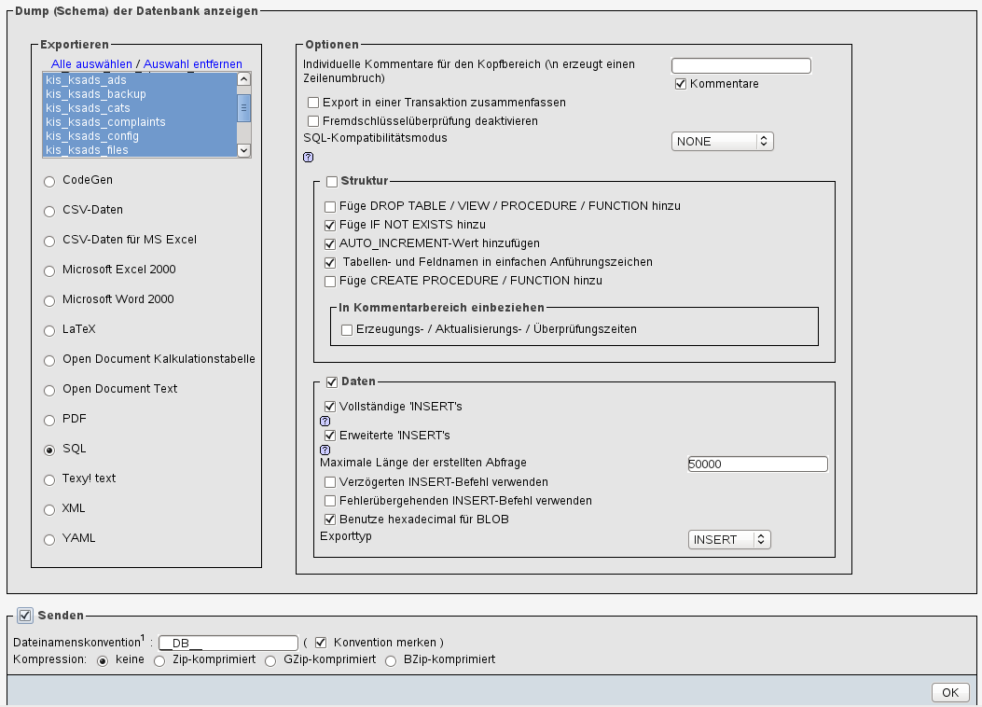Select kis_ksads_complaints in table list
Screen dimensions: 982x707
(x=140, y=122)
